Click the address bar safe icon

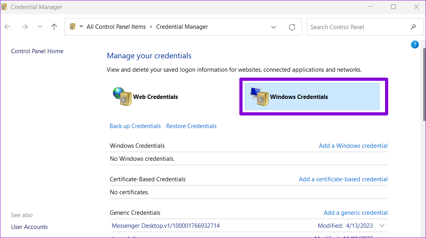pyautogui.click(x=72, y=27)
